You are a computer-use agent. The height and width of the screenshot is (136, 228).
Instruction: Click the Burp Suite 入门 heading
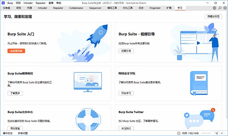click(x=21, y=34)
